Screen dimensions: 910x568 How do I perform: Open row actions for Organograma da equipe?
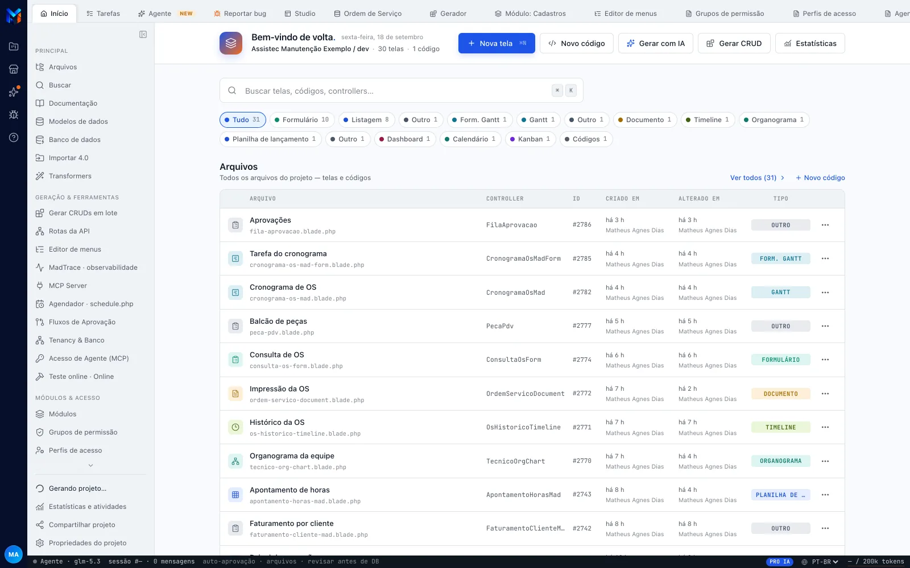click(825, 461)
